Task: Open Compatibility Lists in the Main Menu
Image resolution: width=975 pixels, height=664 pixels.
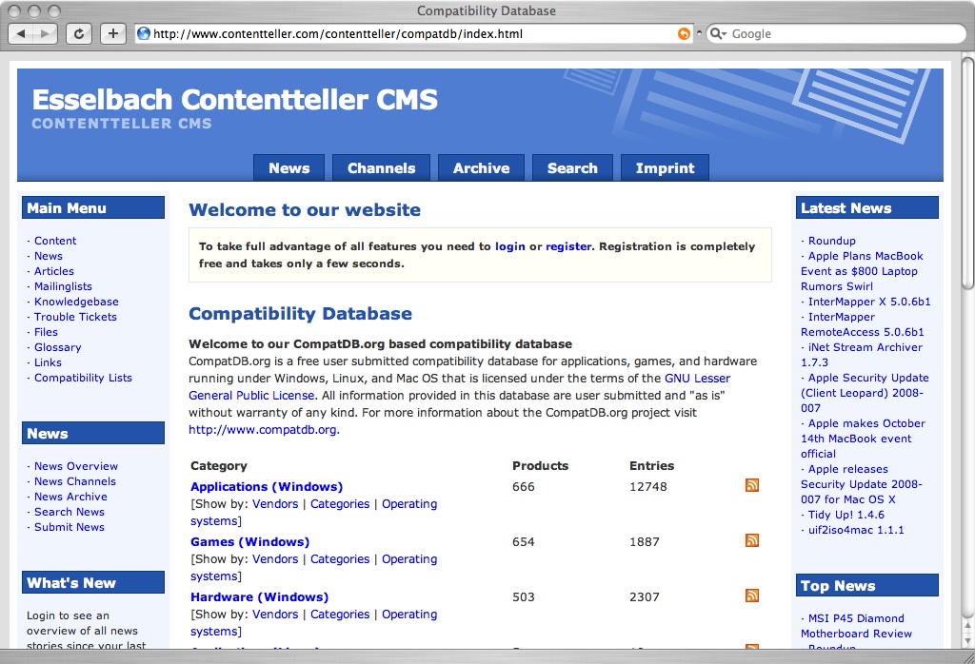Action: 84,378
